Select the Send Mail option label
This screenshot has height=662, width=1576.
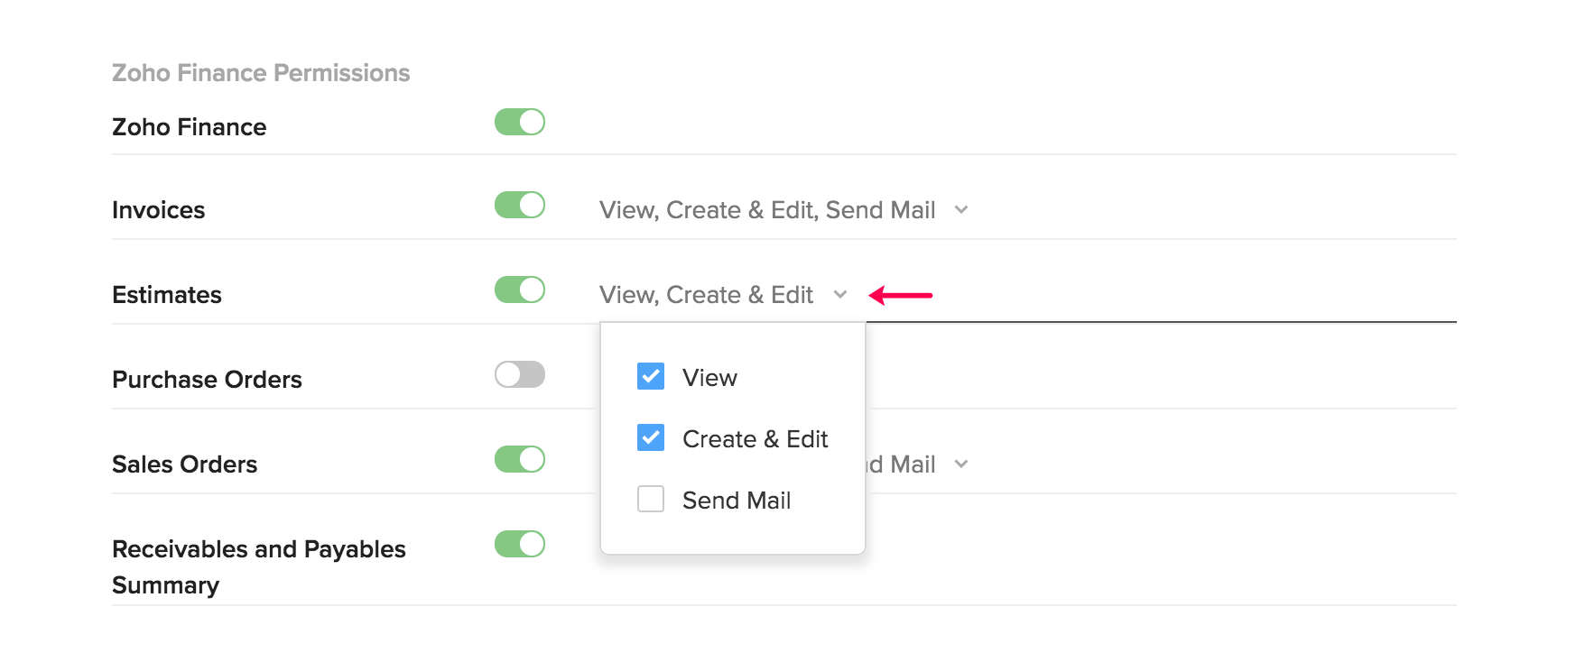pos(737,501)
